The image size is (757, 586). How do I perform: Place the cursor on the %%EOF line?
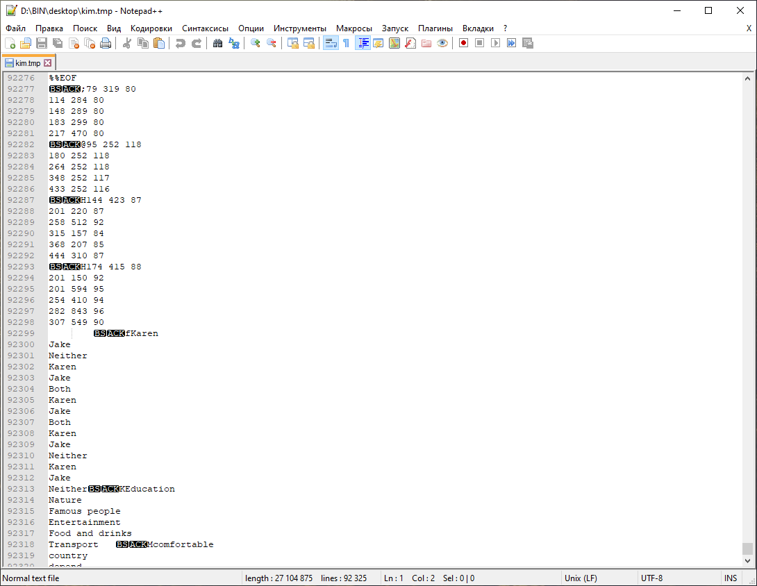[63, 78]
